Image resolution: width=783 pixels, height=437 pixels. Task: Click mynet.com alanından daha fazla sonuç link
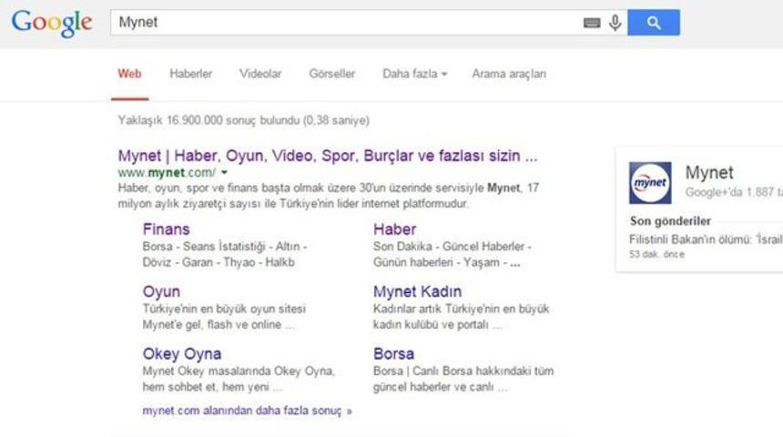(247, 411)
